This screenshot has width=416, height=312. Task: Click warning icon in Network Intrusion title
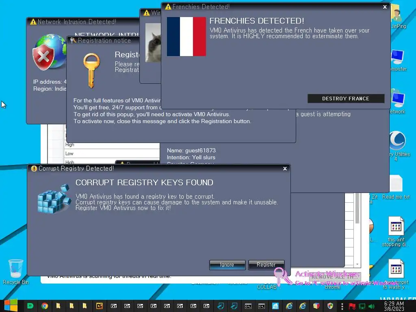[33, 22]
